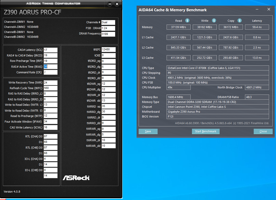276x200 pixels.
Task: Click the Memory Type DDR4-3200 value
Action: 218,102
